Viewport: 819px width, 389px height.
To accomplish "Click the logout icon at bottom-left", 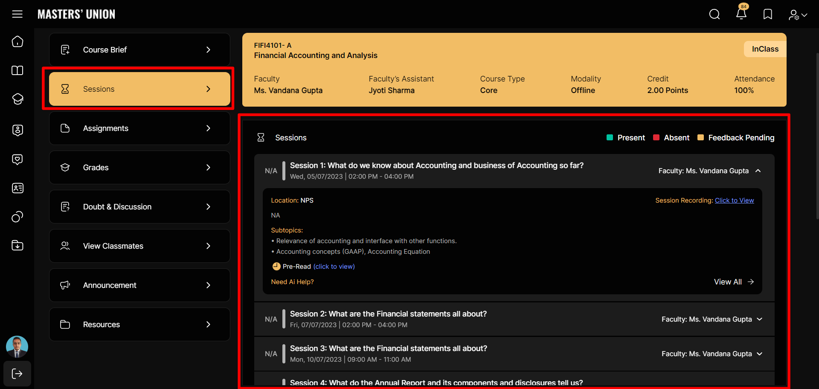I will coord(17,374).
